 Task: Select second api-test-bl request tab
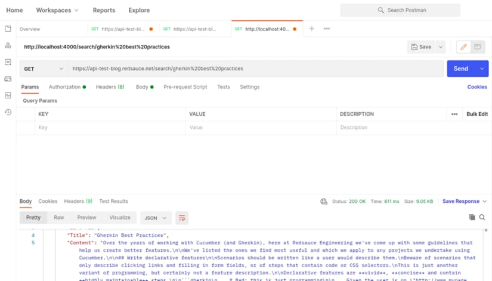tap(194, 29)
